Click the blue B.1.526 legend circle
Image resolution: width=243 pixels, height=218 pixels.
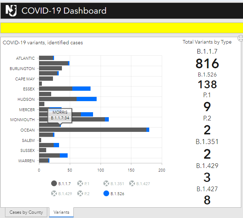click(x=106, y=194)
